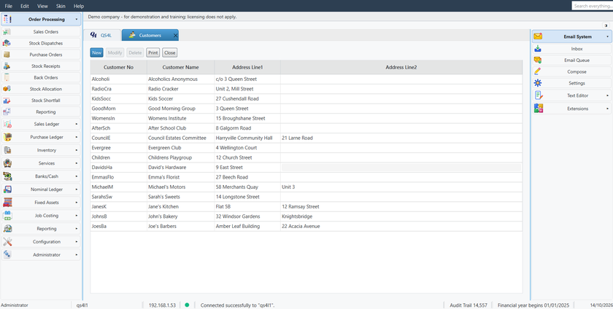The width and height of the screenshot is (613, 309).
Task: Click the Purchase Ledger icon
Action: (x=7, y=137)
